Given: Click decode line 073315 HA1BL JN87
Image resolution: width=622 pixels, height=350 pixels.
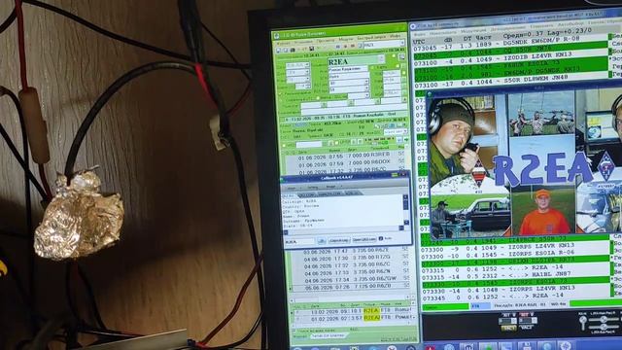Looking at the screenshot, I should 515,275.
